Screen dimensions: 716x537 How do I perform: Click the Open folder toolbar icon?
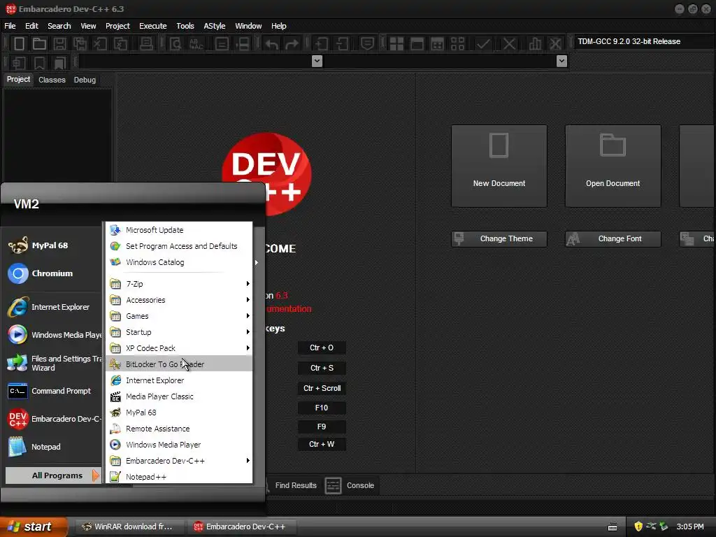(x=39, y=44)
